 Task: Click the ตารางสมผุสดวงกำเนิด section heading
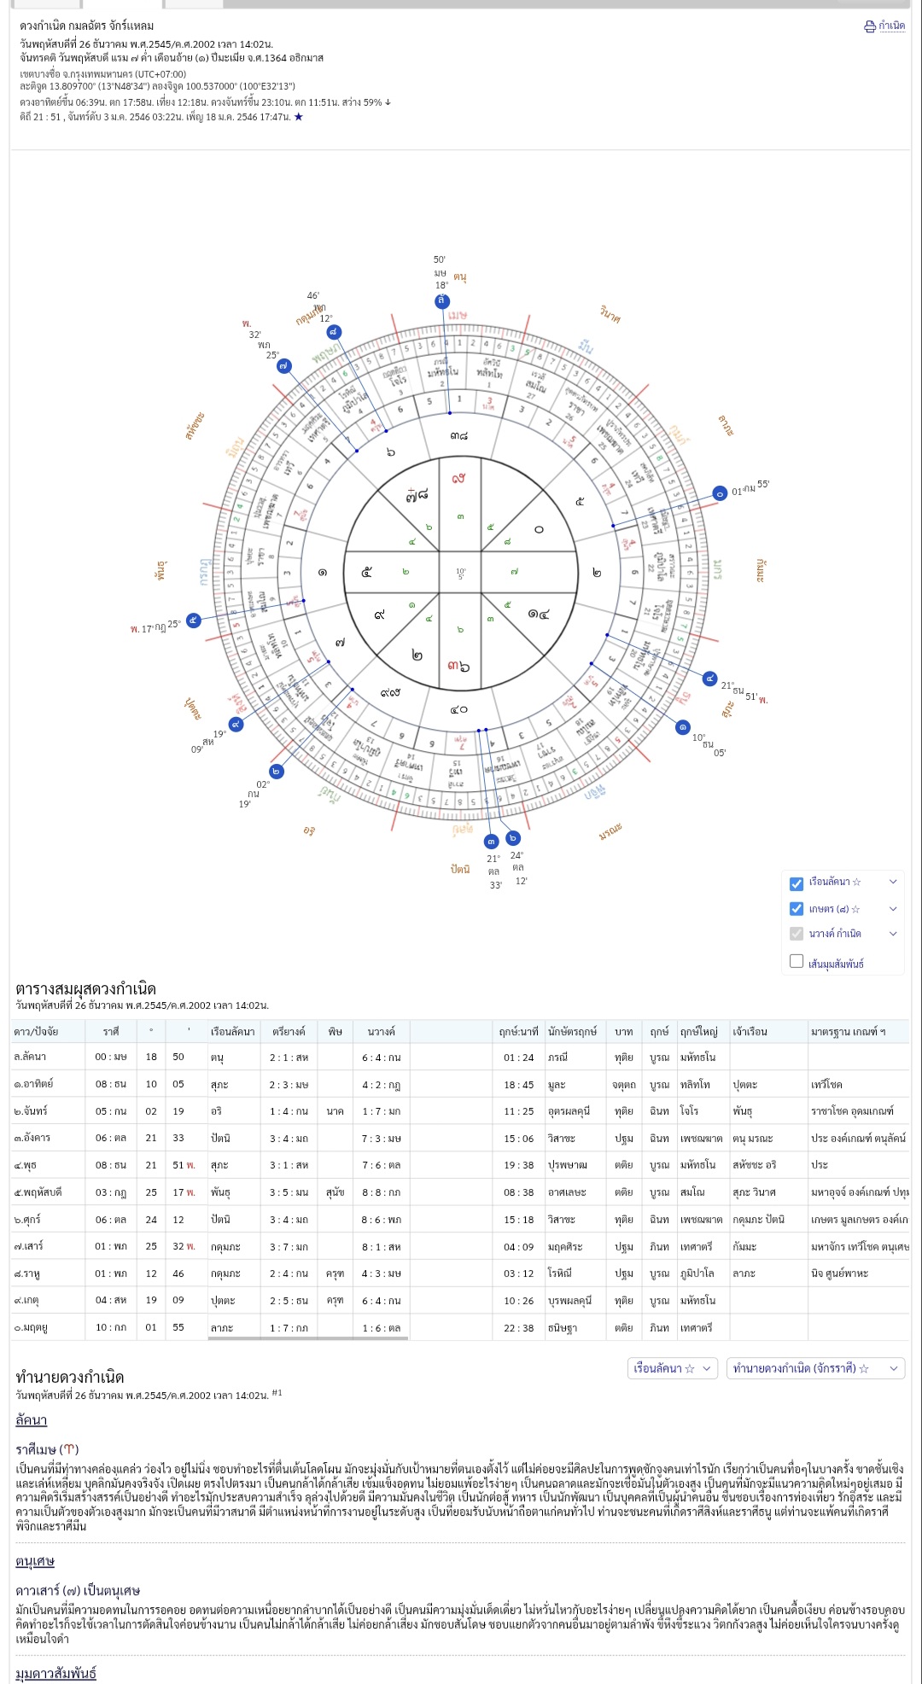point(85,989)
